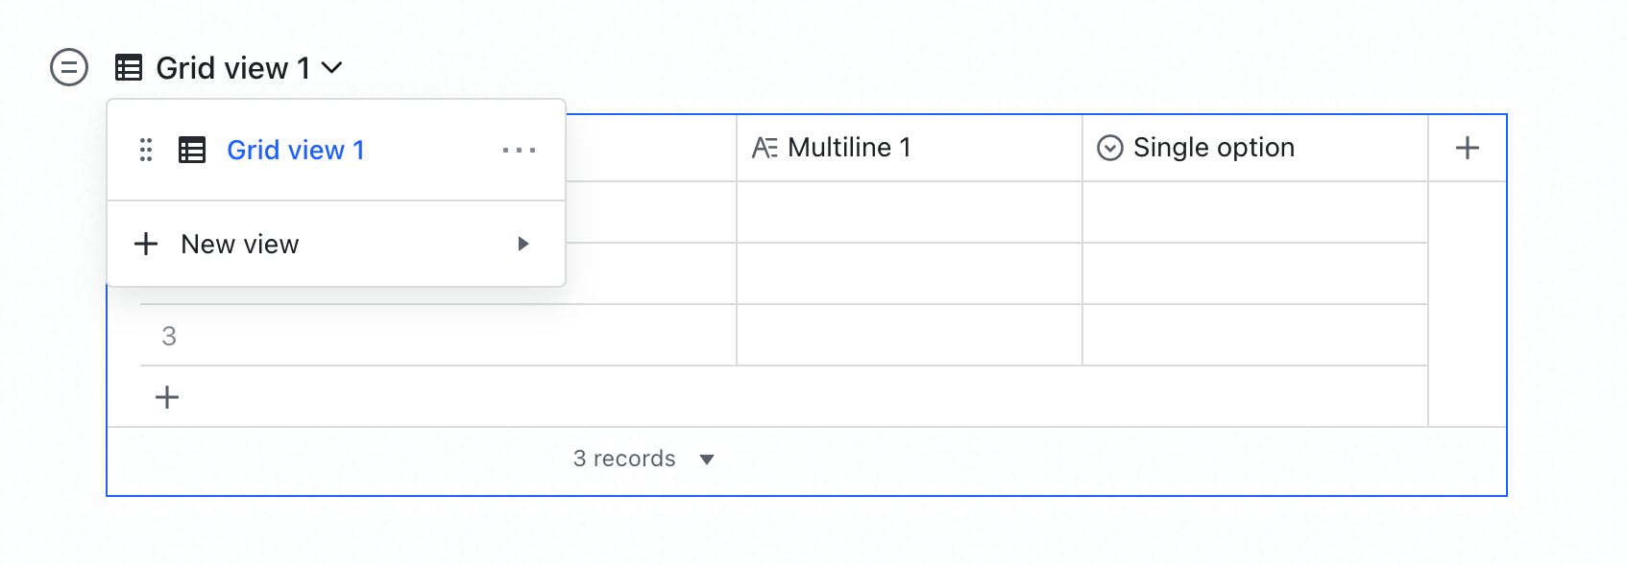Screen dimensions: 1627x566
Task: Click the Single option column header
Action: point(1214,148)
